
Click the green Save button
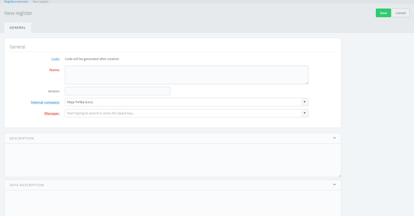(x=383, y=13)
